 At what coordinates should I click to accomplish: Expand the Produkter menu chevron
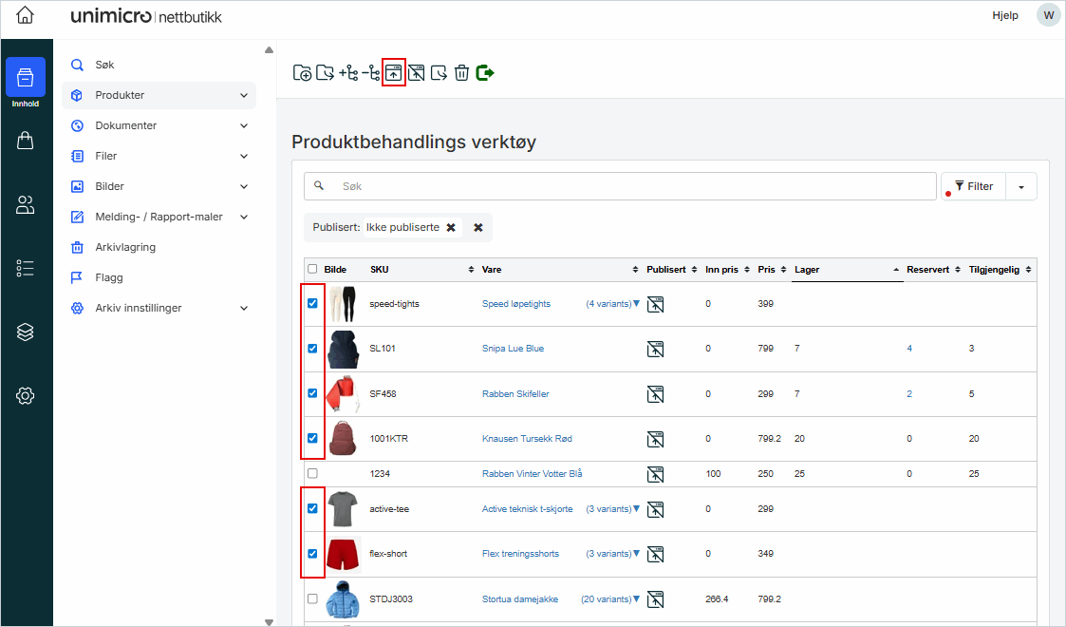tap(244, 95)
